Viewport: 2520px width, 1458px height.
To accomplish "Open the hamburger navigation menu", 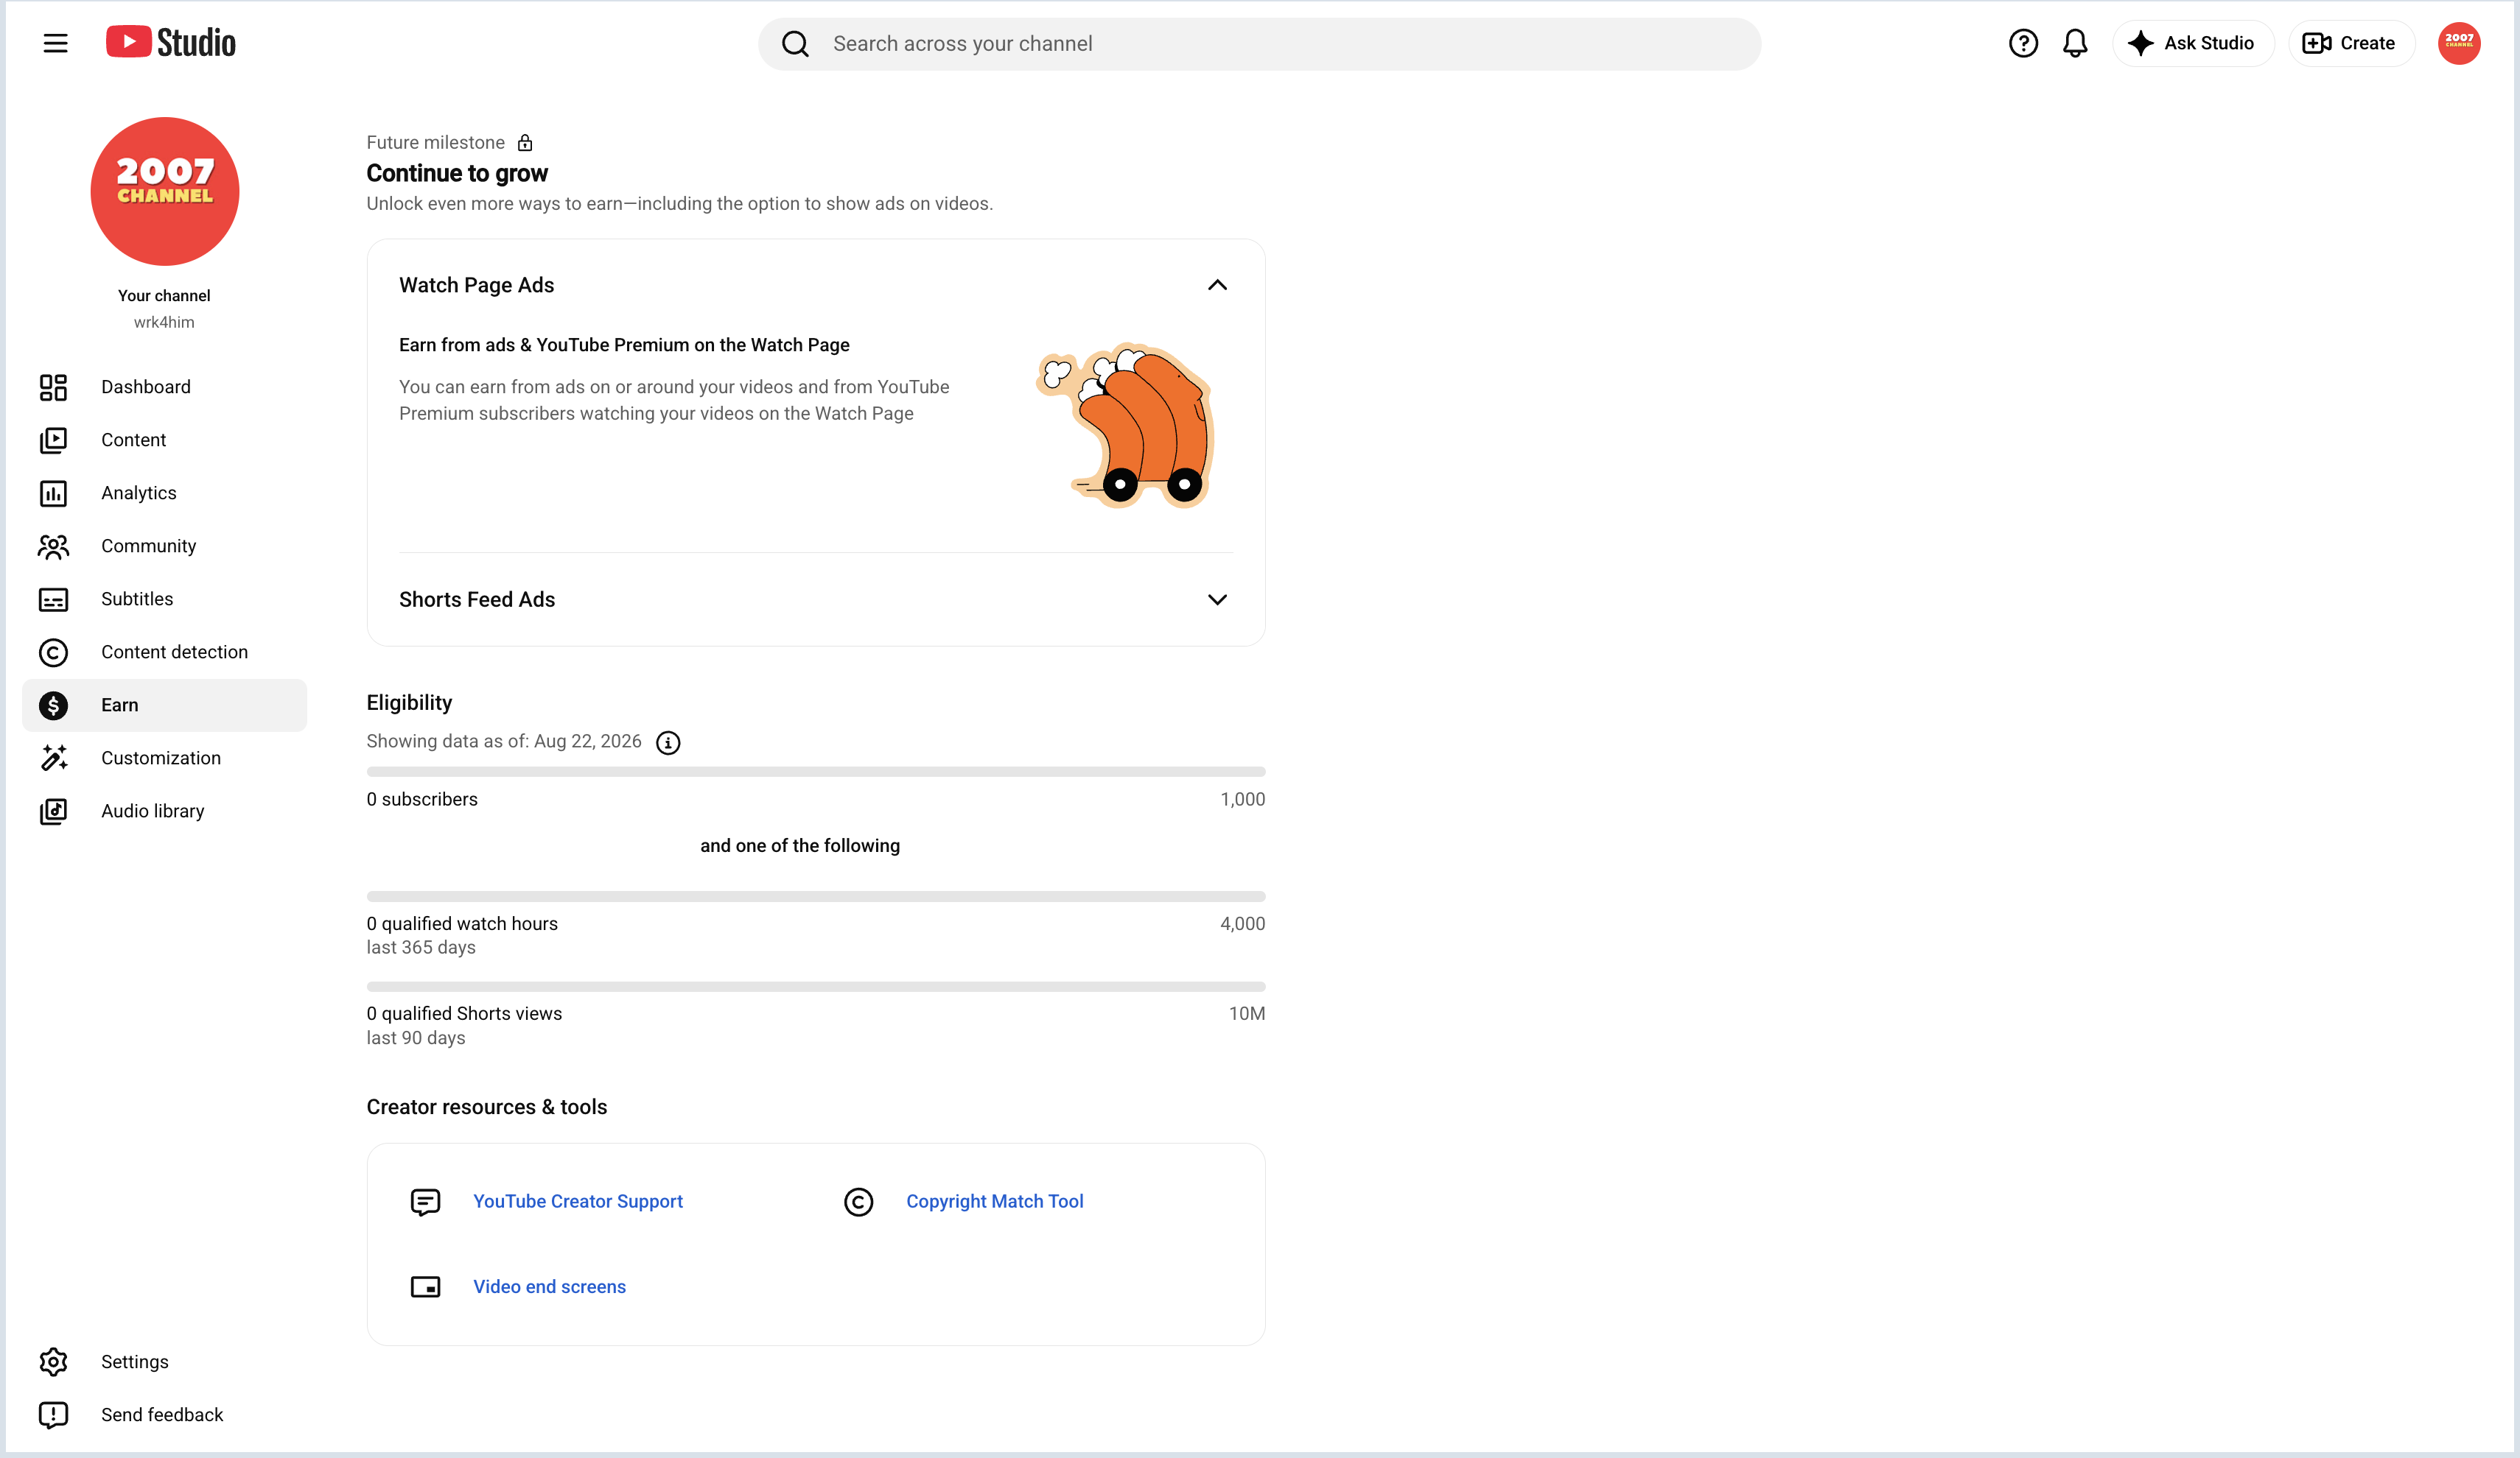I will click(55, 43).
